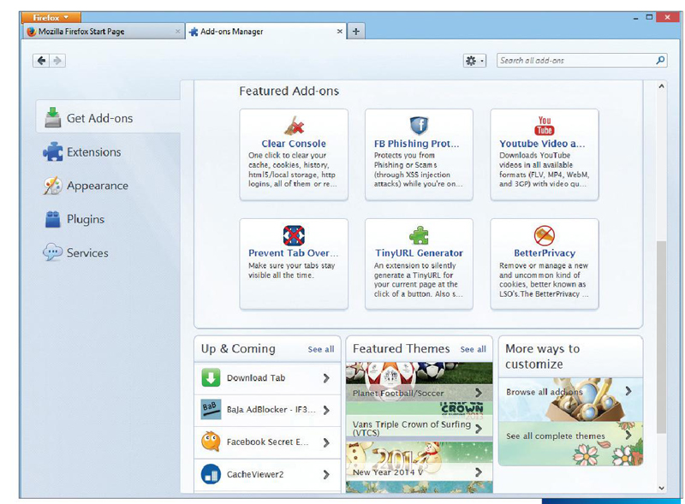Screen dimensions: 685x504
Task: Click chevron on Vans Triple Crown theme
Action: pyautogui.click(x=479, y=429)
